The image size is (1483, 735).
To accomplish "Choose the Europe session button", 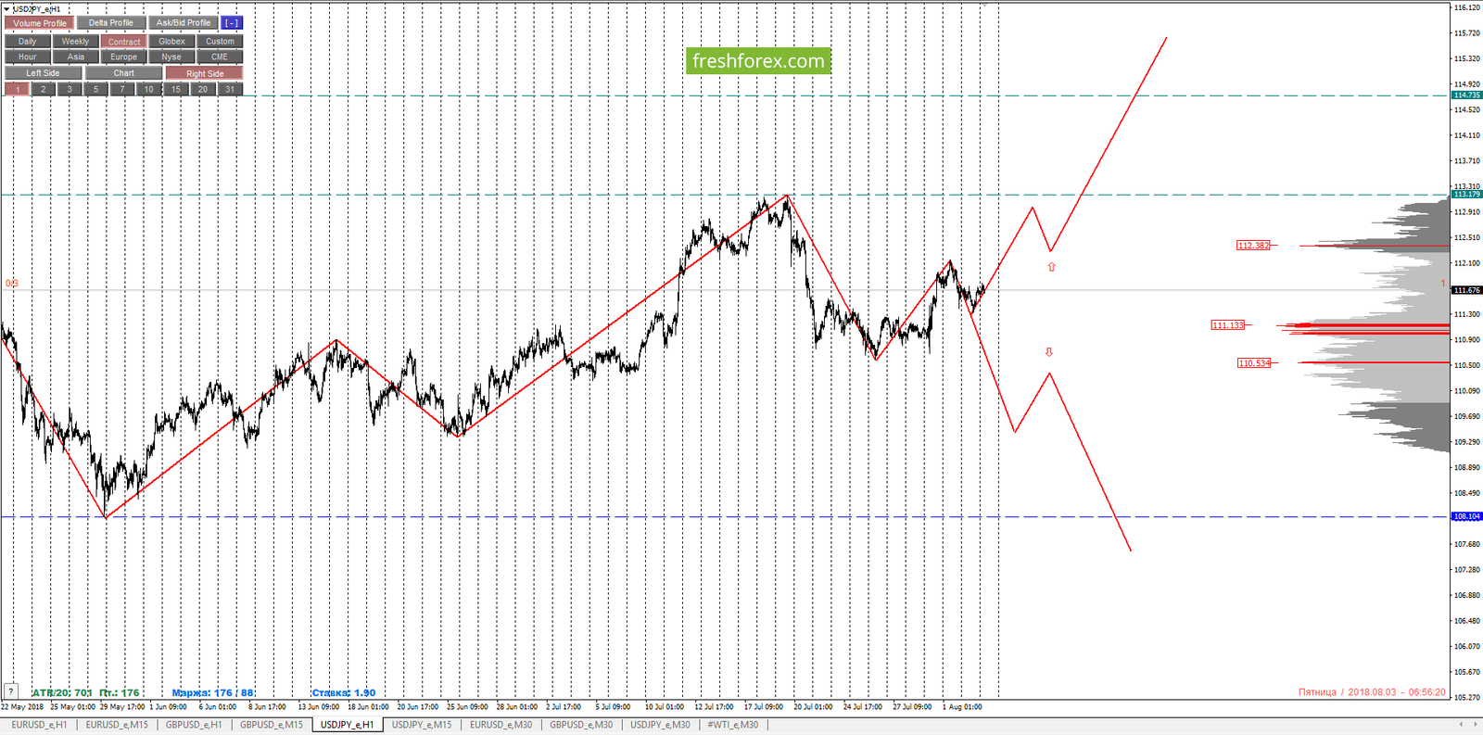I will click(x=124, y=57).
